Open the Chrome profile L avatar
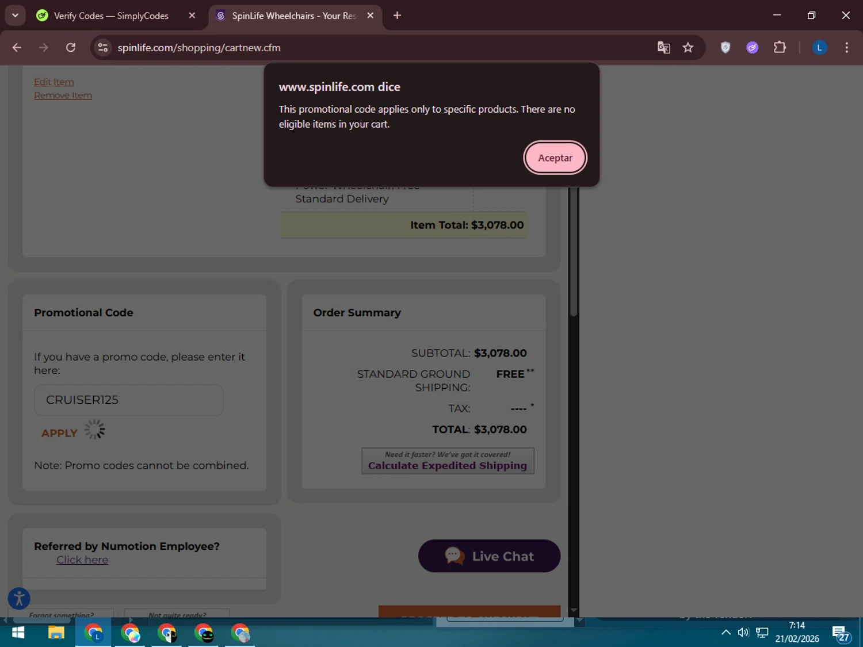 819,48
